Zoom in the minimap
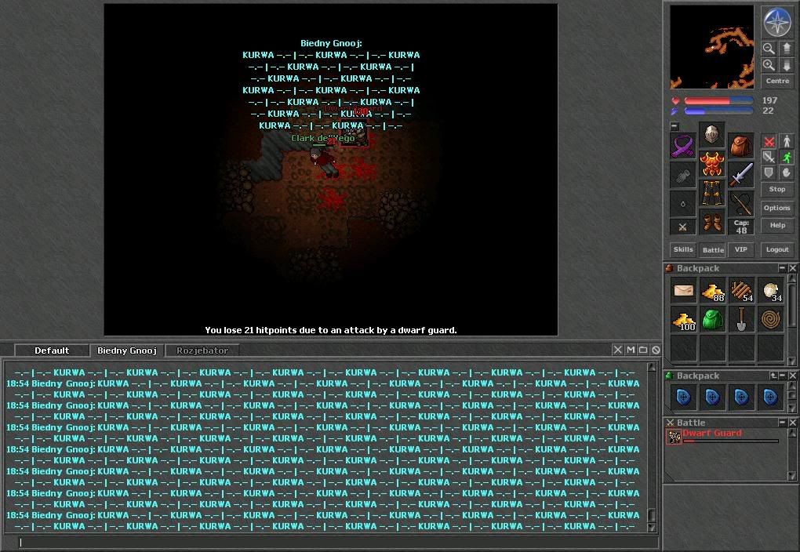800x552 pixels. [769, 65]
